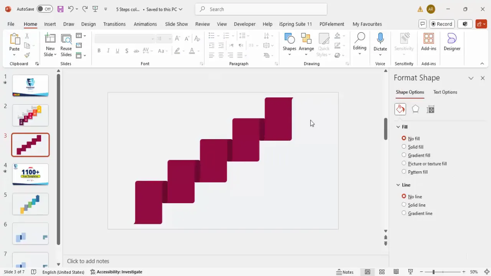Select slide 4 thumbnail
491x276 pixels.
[x=30, y=174]
